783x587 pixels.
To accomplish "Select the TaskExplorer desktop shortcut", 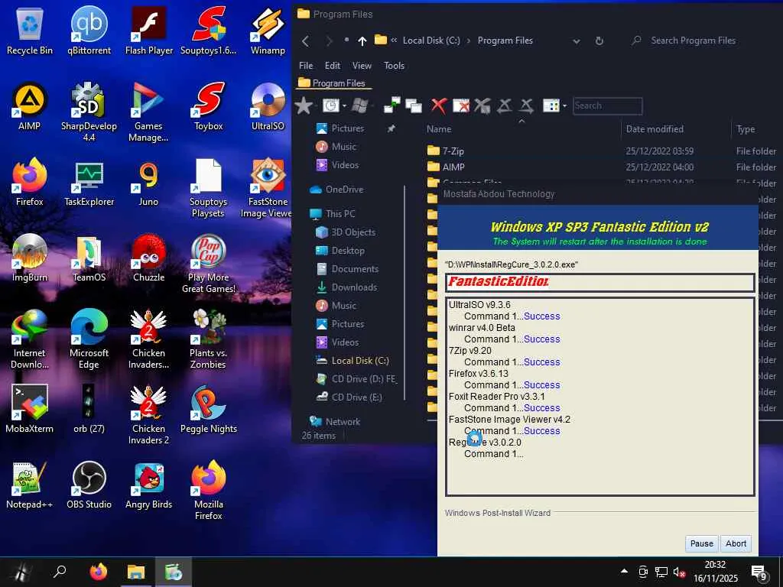I will pos(89,183).
